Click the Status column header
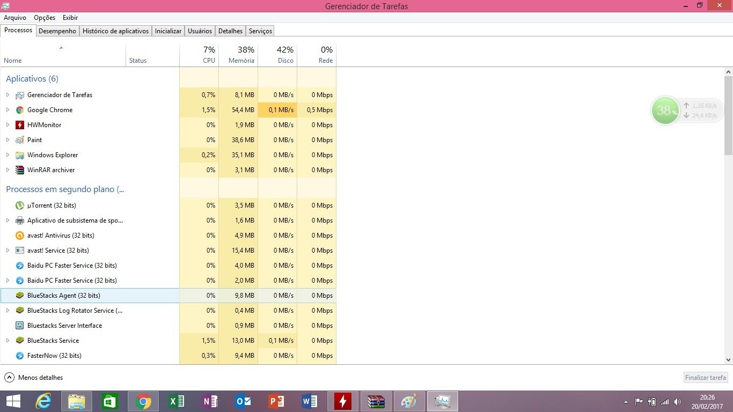This screenshot has height=412, width=733. (x=152, y=55)
